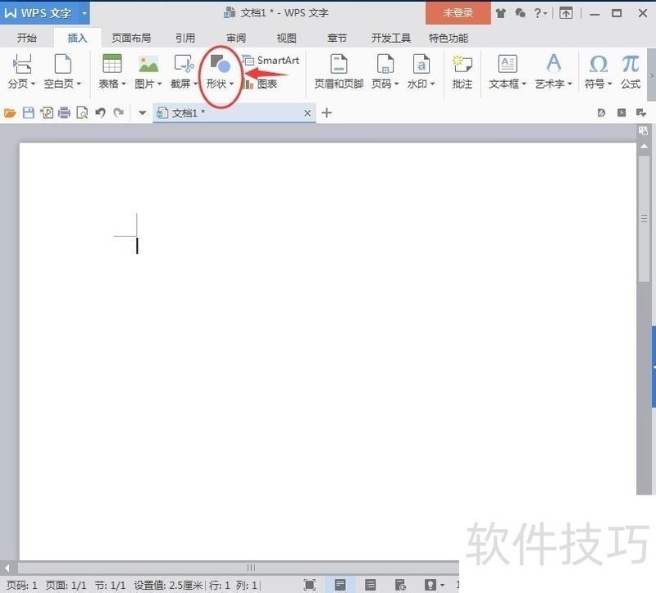Click the vertical scrollbar thumb
Viewport: 656px width, 593px height.
[645, 220]
